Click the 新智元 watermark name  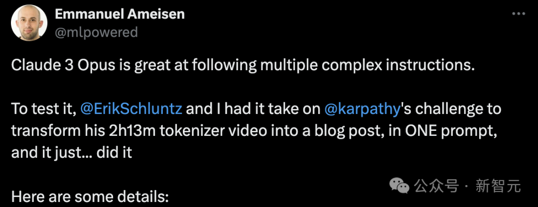click(x=498, y=186)
